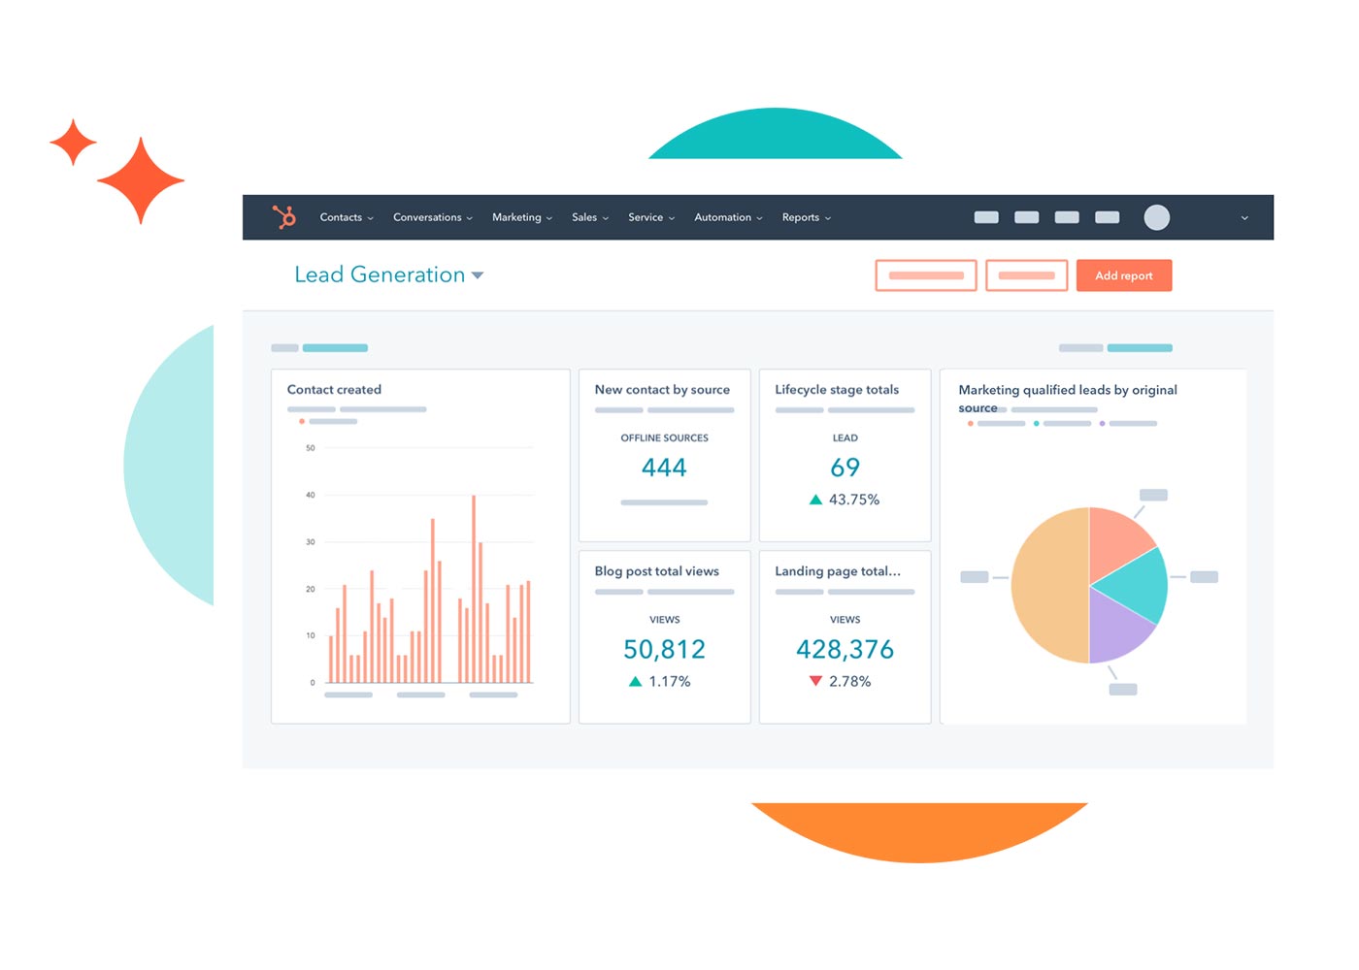Click the OFFLINE SOURCES label

[665, 438]
